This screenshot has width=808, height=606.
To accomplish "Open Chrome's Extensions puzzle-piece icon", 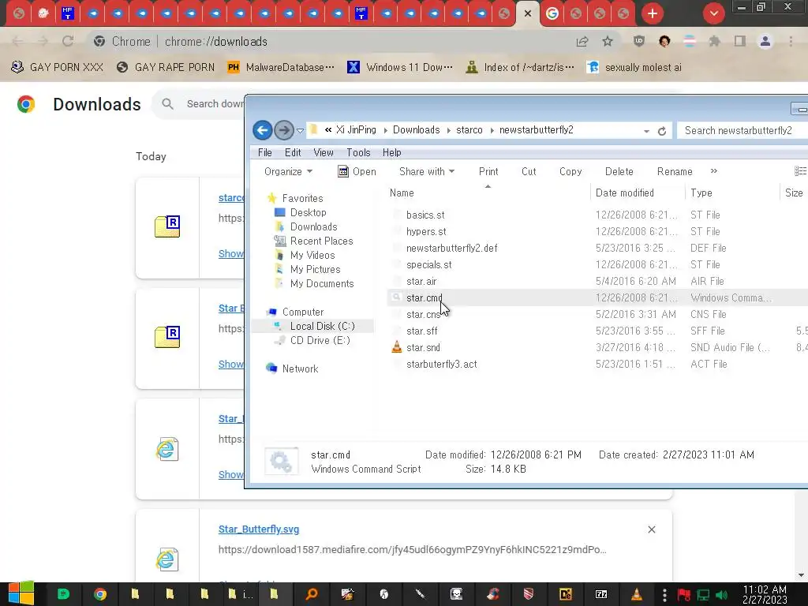I will tap(714, 41).
